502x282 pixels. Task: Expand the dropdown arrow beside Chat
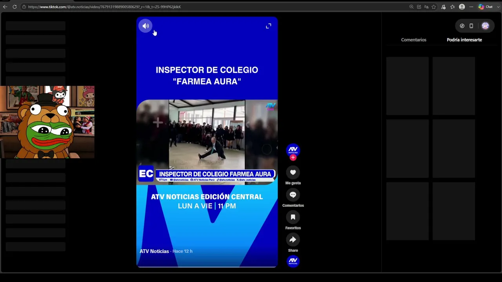498,7
